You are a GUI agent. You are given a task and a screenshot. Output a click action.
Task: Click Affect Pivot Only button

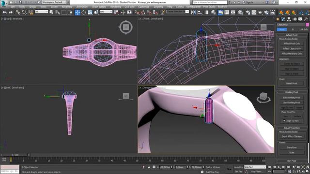tap(292, 43)
